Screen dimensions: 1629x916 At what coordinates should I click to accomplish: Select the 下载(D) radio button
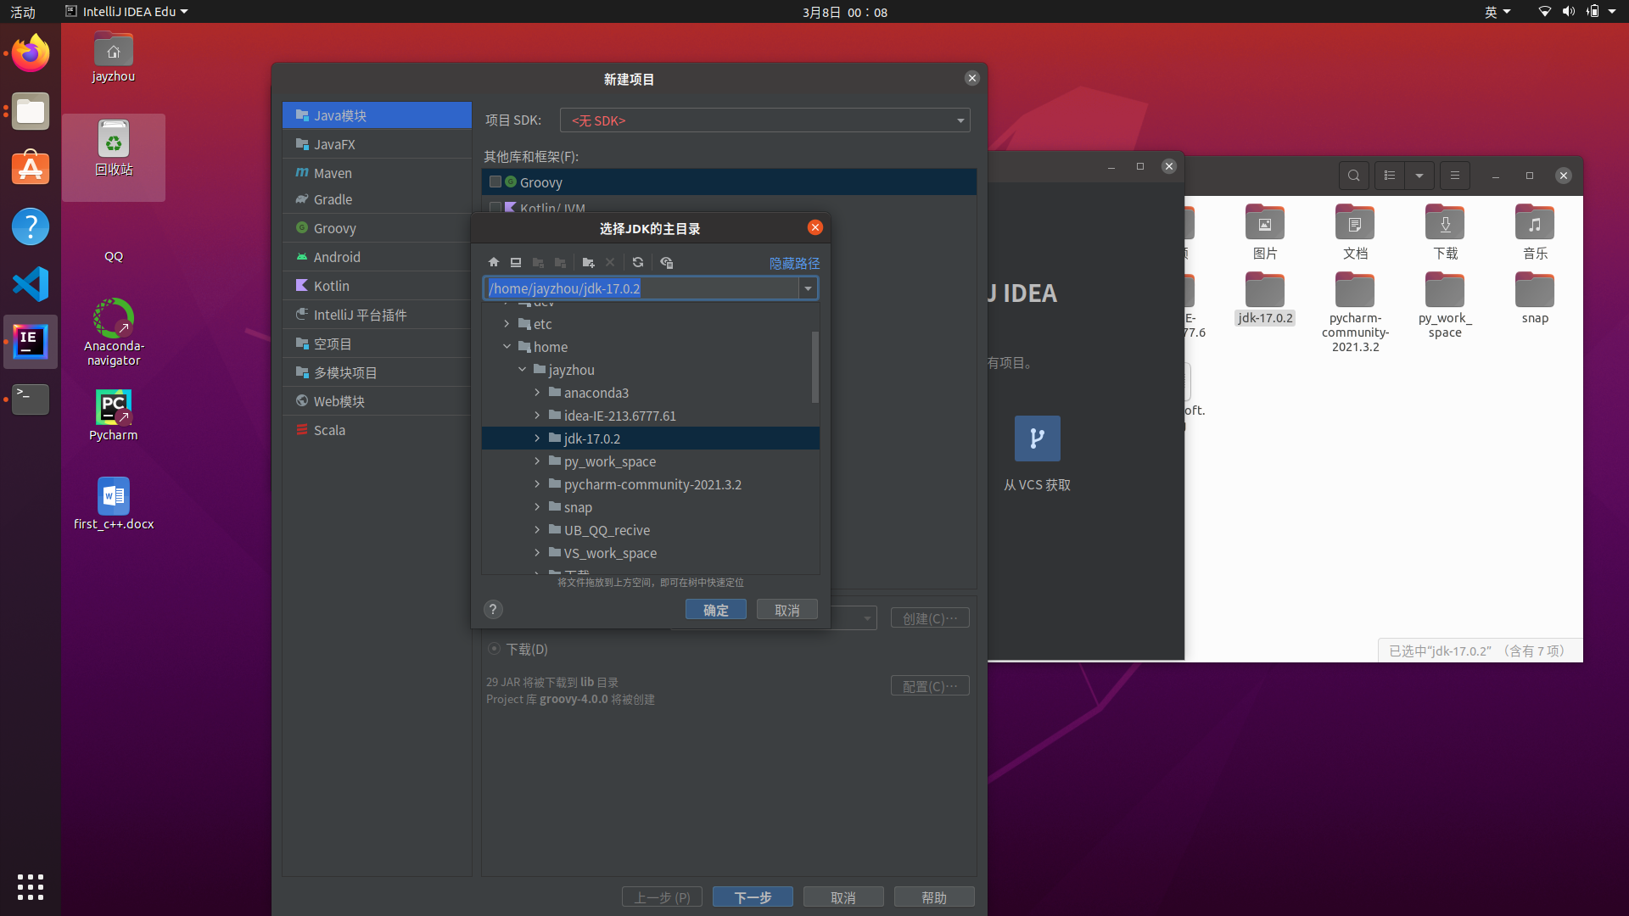[494, 649]
